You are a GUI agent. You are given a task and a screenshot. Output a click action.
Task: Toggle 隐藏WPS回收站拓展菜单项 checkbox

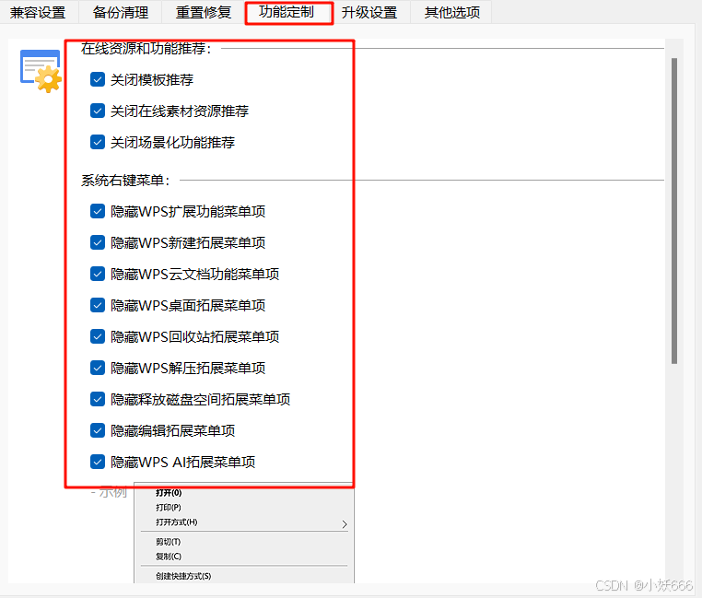pos(98,336)
